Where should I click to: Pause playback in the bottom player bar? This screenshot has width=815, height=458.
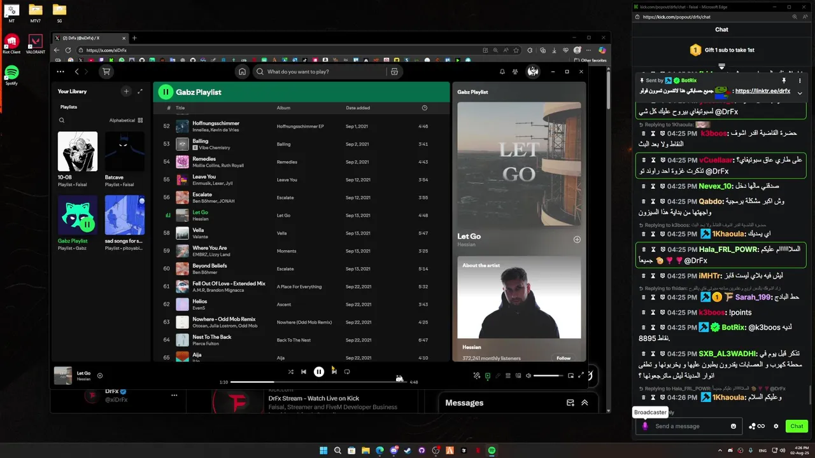pos(319,371)
